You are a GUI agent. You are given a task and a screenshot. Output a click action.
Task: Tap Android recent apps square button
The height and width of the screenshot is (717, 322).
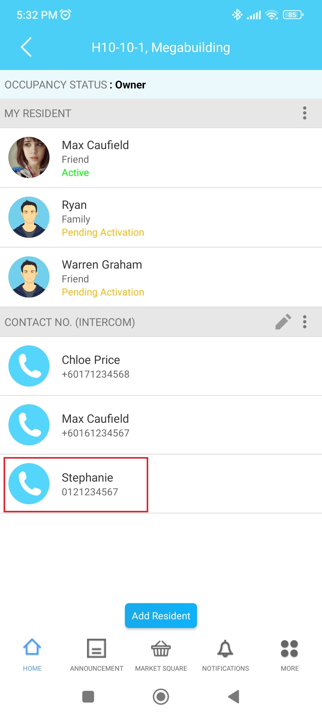pyautogui.click(x=88, y=697)
